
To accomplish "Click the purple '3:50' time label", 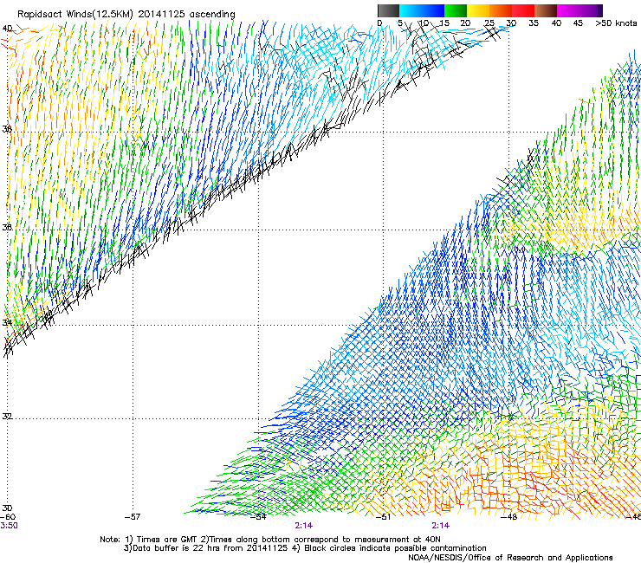I will click(9, 526).
